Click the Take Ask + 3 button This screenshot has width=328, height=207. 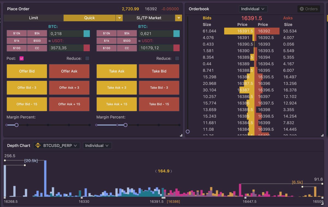pos(117,88)
